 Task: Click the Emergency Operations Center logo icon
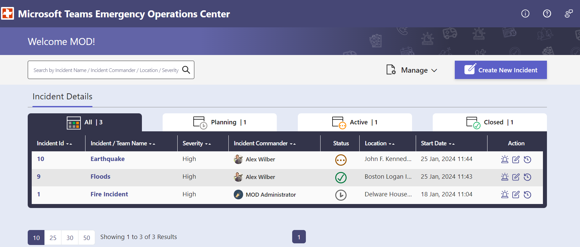coord(7,14)
